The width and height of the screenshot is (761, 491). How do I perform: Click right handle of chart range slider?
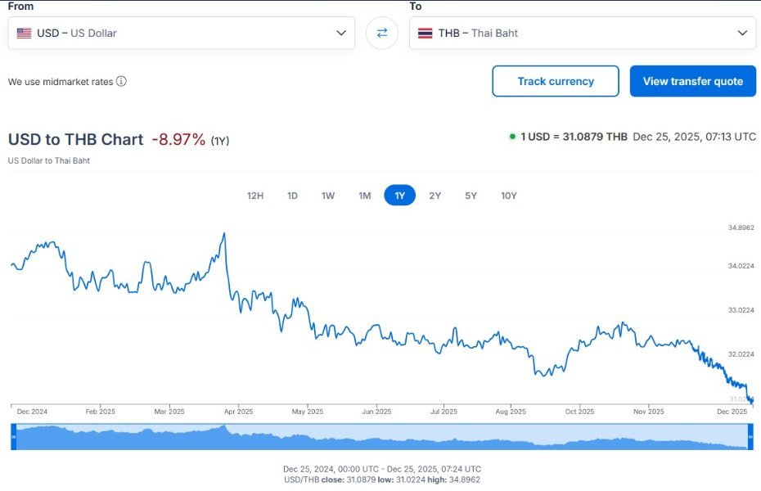750,437
